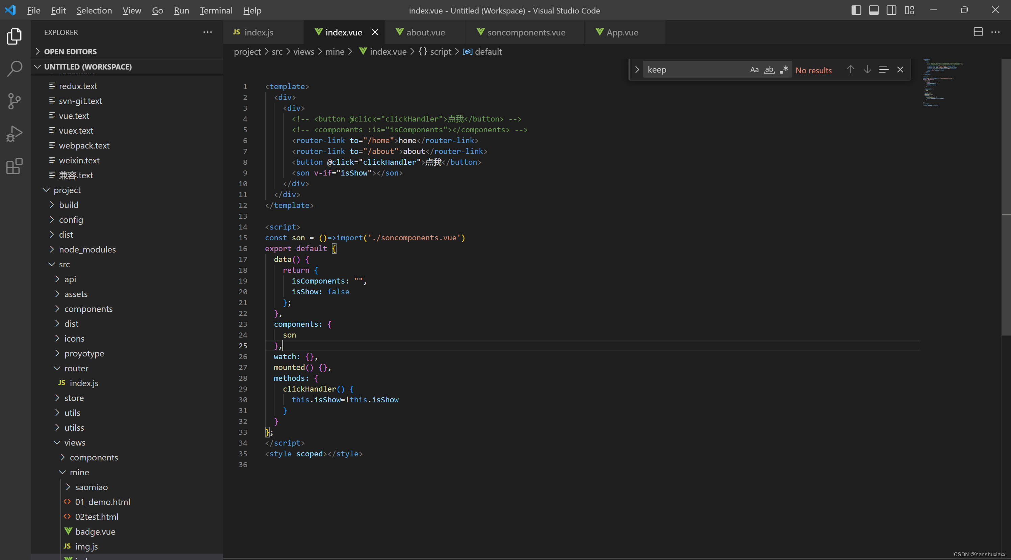Open Run and Debug view icon
This screenshot has width=1011, height=560.
tap(15, 134)
